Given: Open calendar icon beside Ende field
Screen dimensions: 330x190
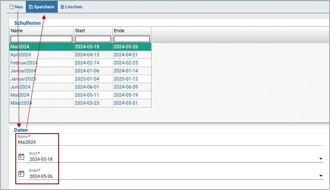Looking at the screenshot, I should pos(21,174).
